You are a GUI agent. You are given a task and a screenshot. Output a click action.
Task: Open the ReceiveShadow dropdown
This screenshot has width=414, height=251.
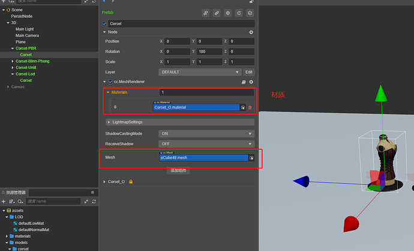coord(206,144)
